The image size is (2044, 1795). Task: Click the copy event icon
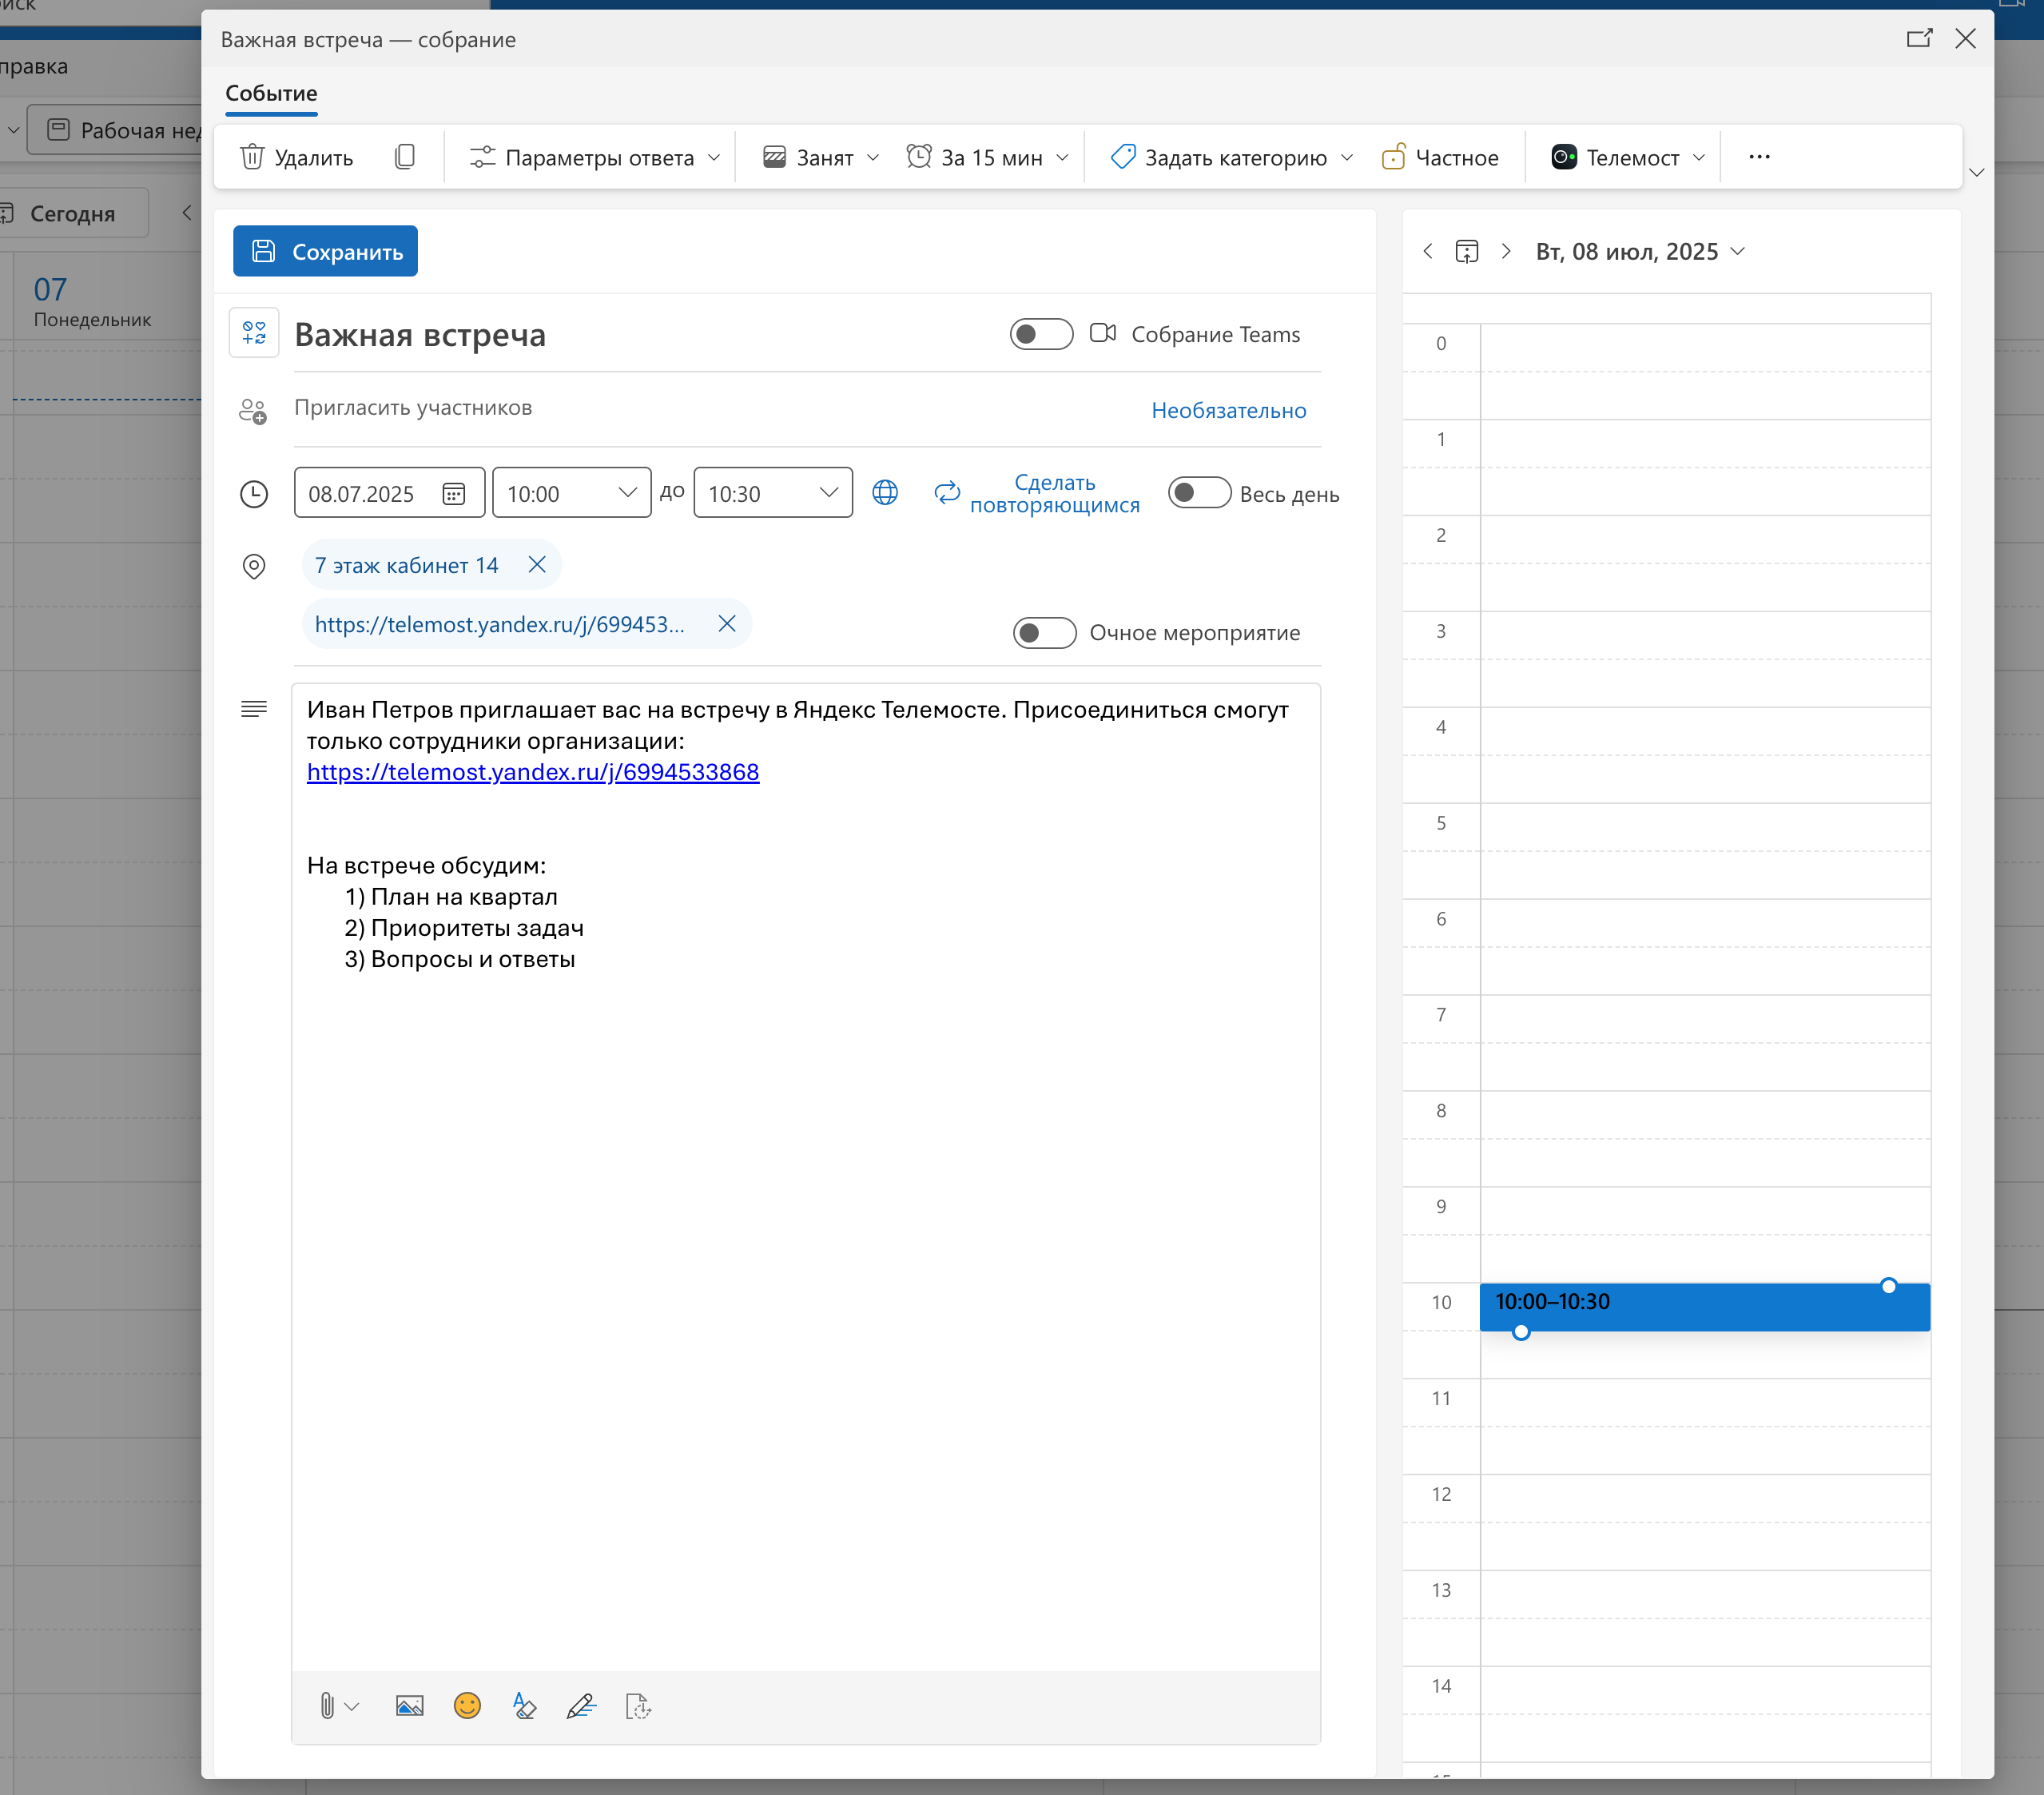click(x=404, y=157)
